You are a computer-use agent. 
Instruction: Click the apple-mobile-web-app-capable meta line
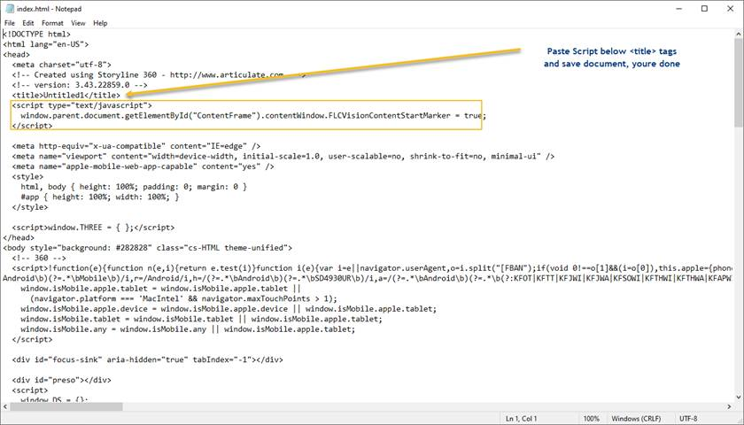143,166
